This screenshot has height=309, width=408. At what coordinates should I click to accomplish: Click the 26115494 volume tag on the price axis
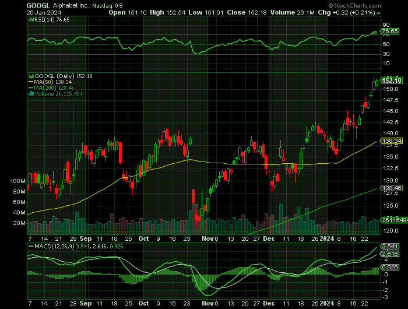(395, 220)
